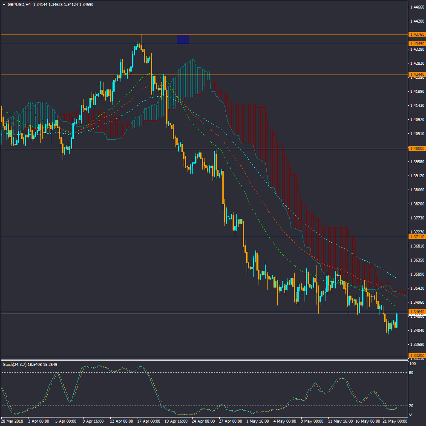Click the 21 May 00:00 time label
The height and width of the screenshot is (426, 426).
tap(395, 421)
